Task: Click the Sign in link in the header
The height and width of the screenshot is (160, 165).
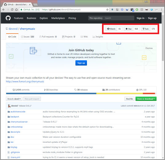Action: [x=140, y=18]
